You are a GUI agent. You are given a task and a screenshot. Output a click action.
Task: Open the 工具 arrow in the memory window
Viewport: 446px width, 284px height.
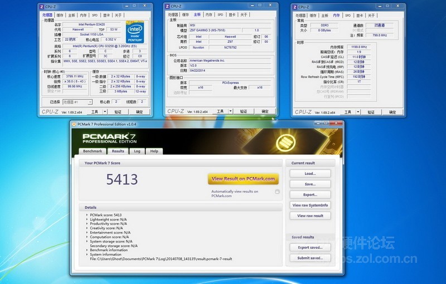pyautogui.click(x=358, y=112)
